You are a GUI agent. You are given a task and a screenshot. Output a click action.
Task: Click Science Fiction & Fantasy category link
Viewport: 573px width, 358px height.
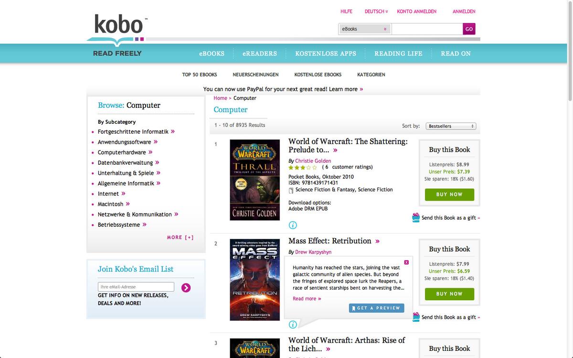point(325,190)
